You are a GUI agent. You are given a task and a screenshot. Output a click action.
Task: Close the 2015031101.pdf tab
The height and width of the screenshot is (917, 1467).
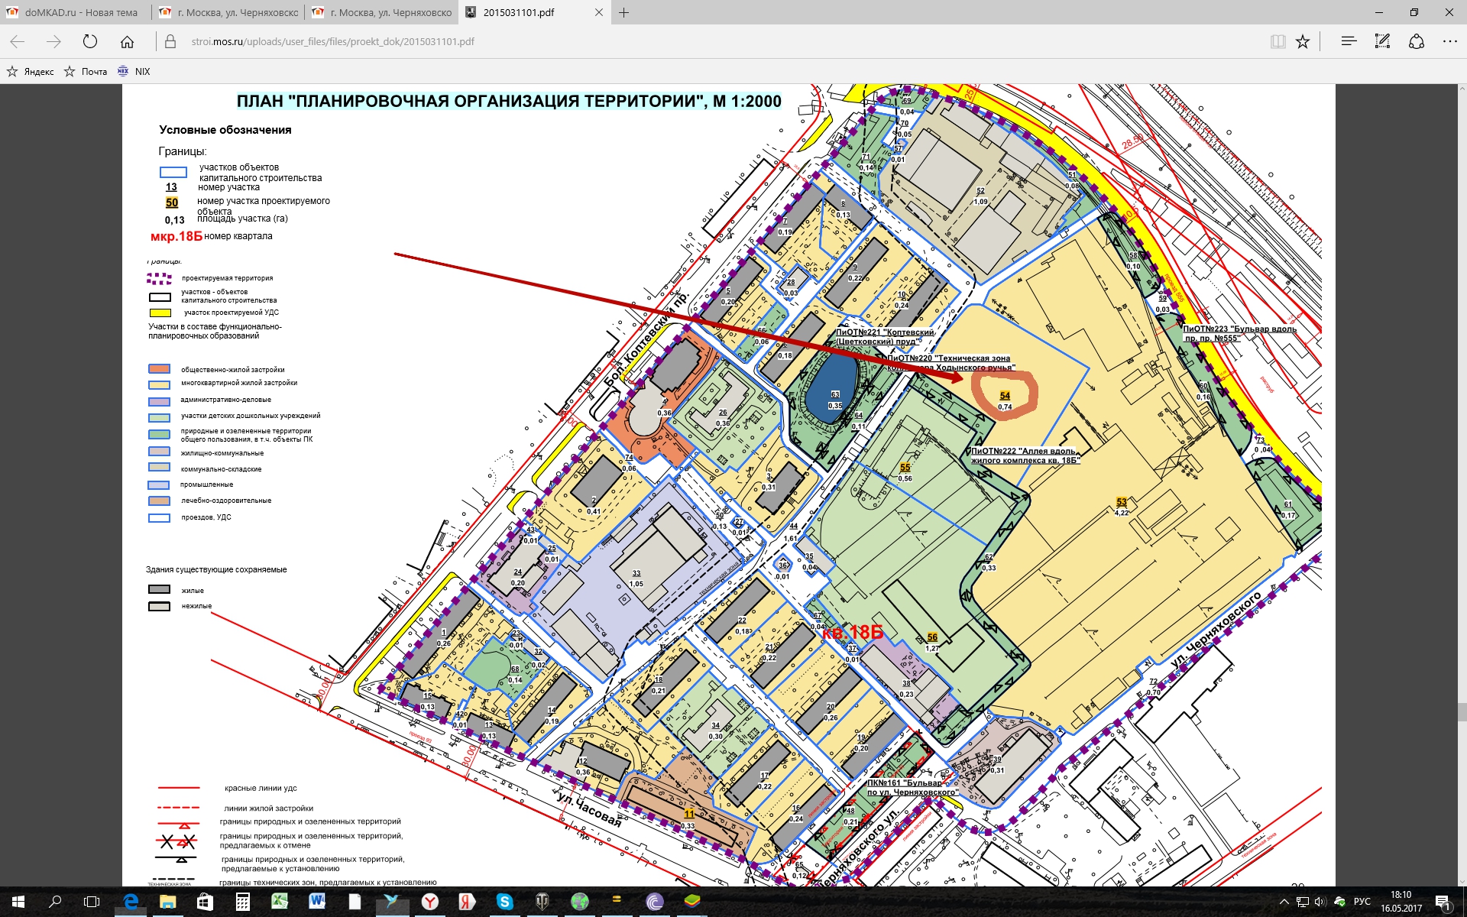599,12
